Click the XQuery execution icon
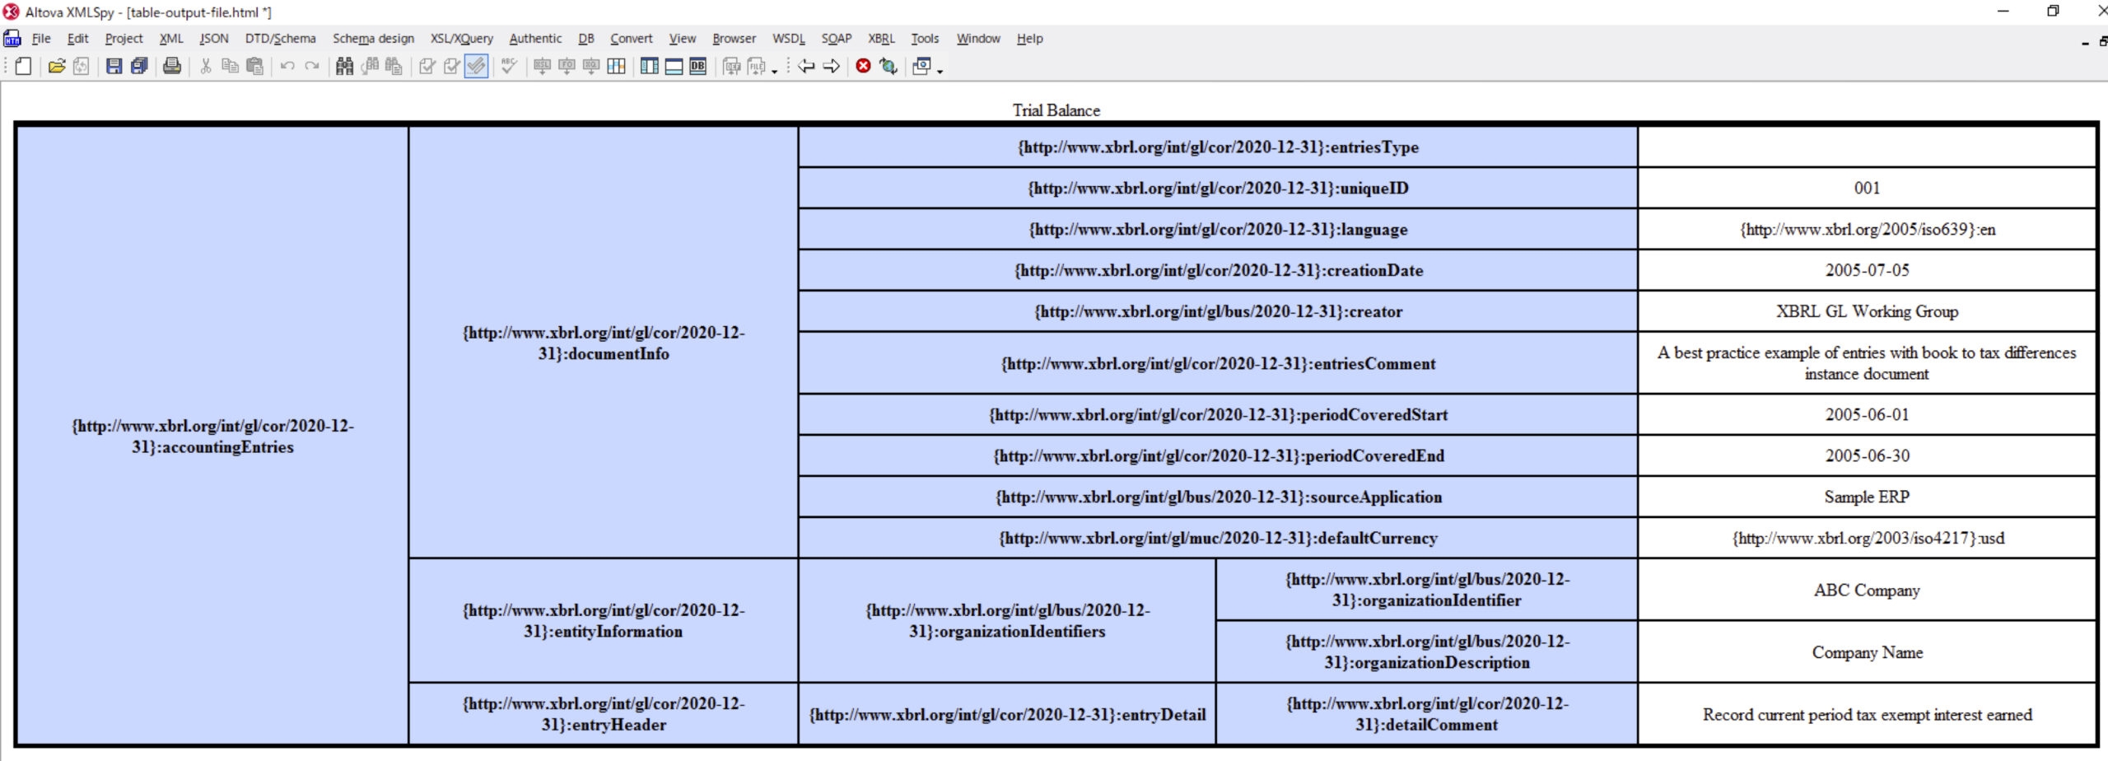 591,66
